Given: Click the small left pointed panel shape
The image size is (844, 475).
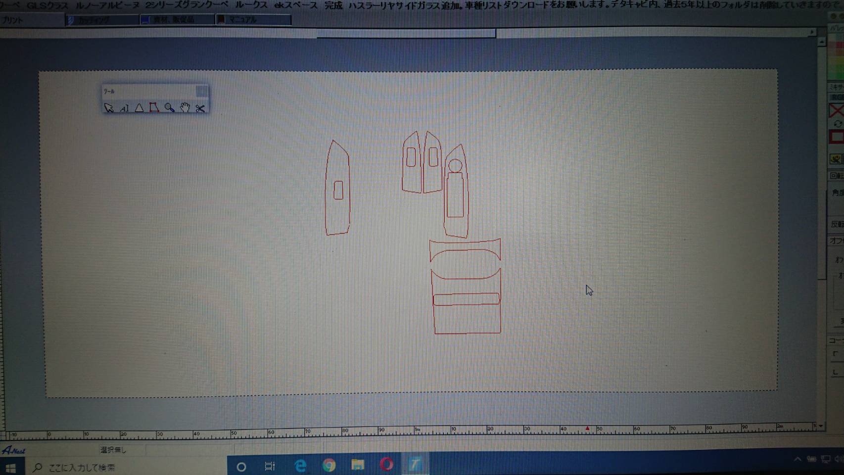Looking at the screenshot, I should tap(412, 162).
